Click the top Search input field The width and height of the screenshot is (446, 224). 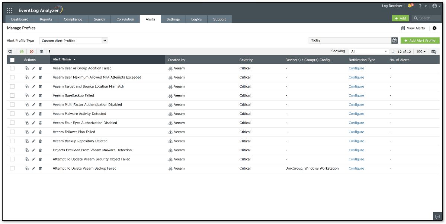428,18
